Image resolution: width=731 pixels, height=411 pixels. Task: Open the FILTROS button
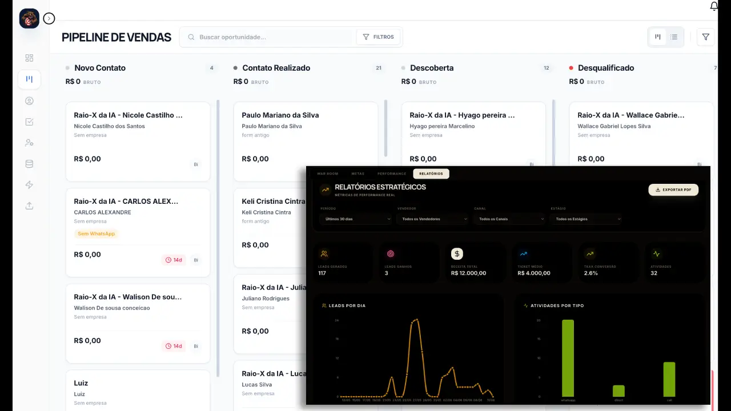378,37
